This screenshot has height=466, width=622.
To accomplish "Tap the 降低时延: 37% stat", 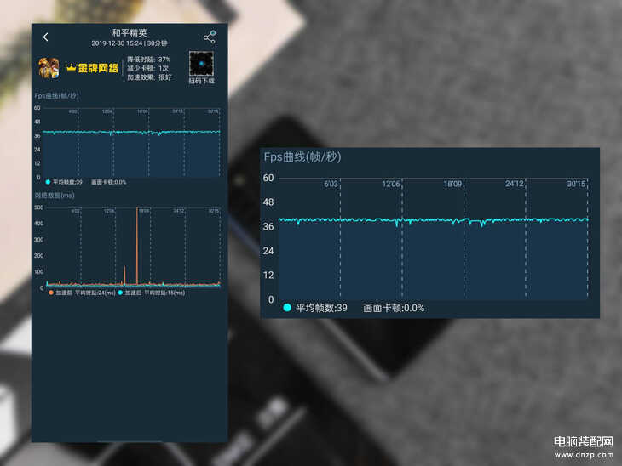I will (x=149, y=60).
